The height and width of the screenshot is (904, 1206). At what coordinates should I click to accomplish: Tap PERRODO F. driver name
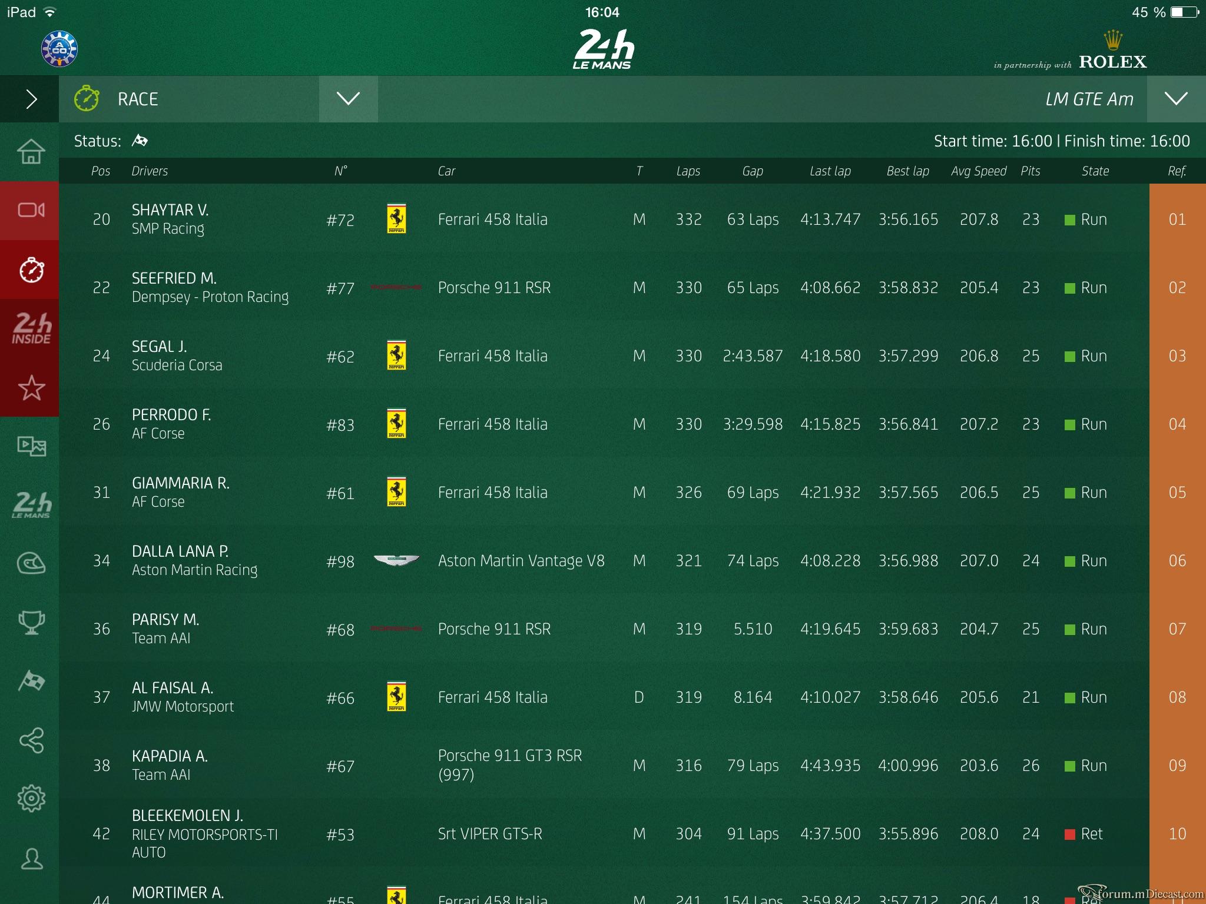click(171, 415)
